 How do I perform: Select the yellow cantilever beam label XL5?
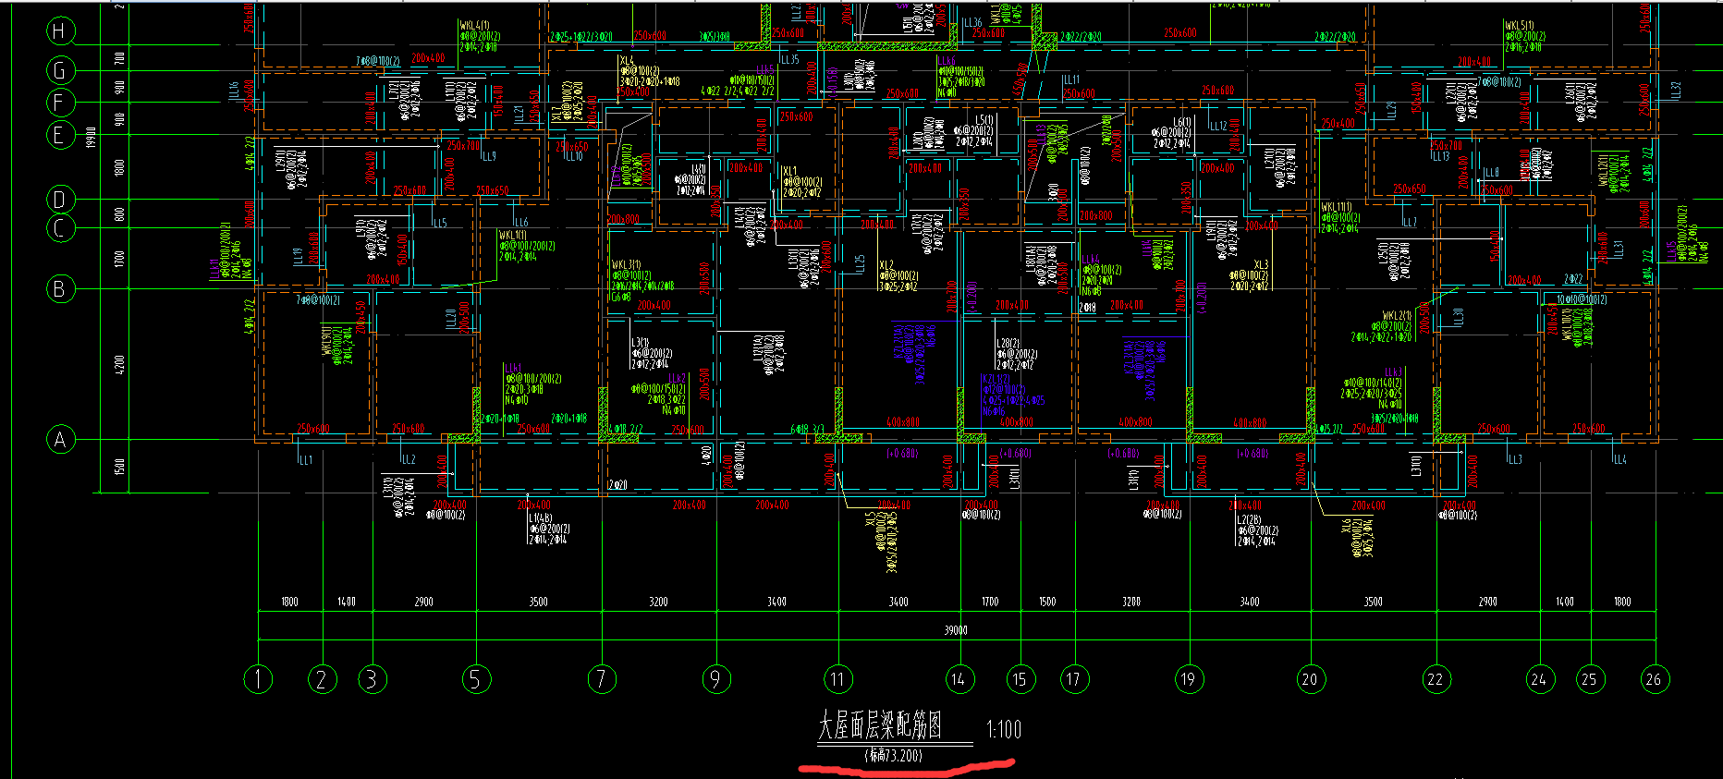870,521
